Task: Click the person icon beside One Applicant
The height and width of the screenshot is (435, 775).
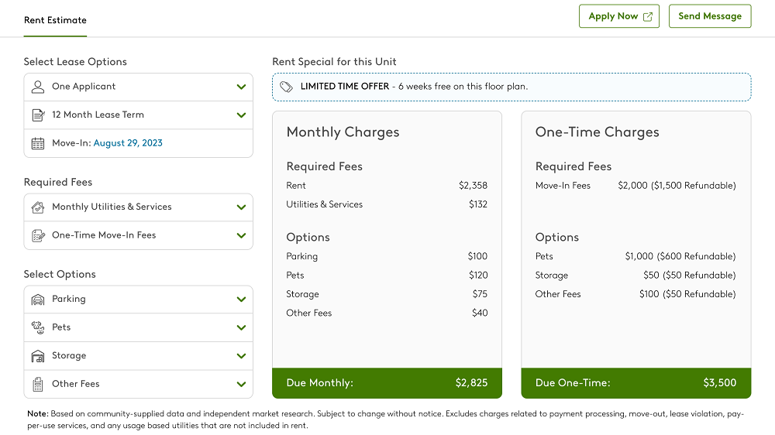Action: tap(37, 87)
